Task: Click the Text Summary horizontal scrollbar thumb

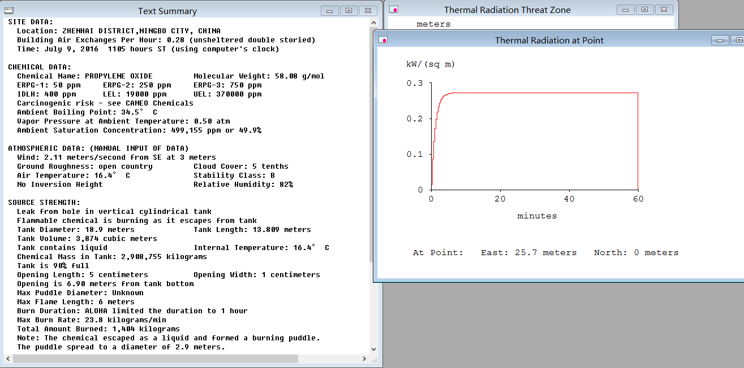Action: point(155,358)
